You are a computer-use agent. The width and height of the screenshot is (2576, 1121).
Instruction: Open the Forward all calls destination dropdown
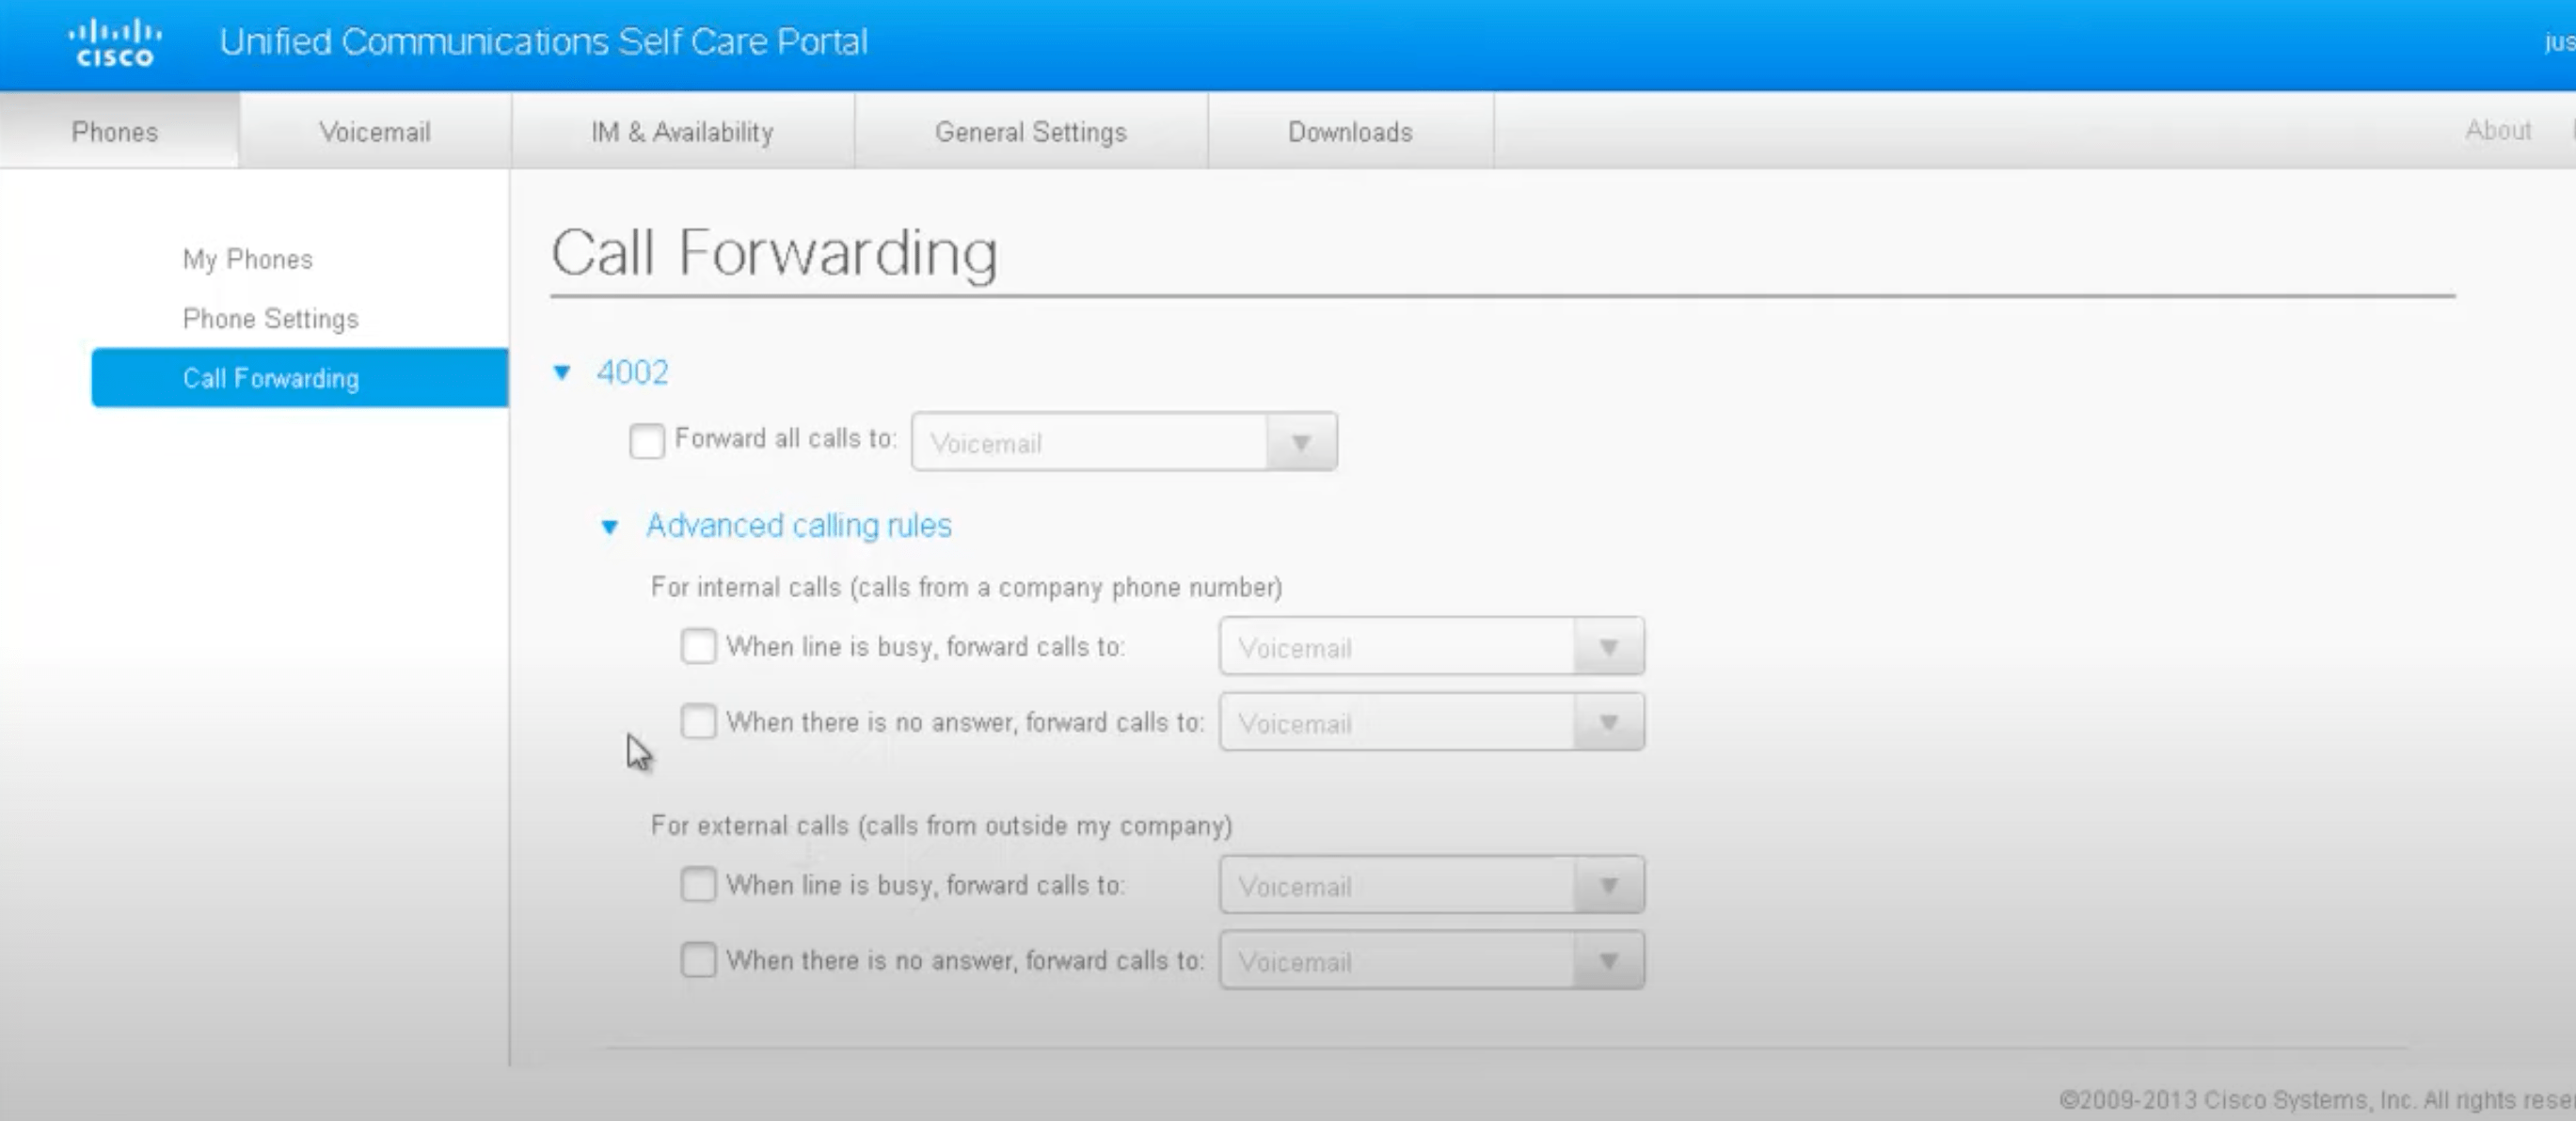pos(1301,441)
